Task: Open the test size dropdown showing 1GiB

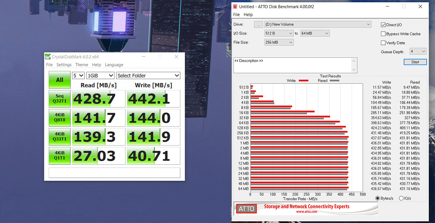Action: pyautogui.click(x=100, y=75)
